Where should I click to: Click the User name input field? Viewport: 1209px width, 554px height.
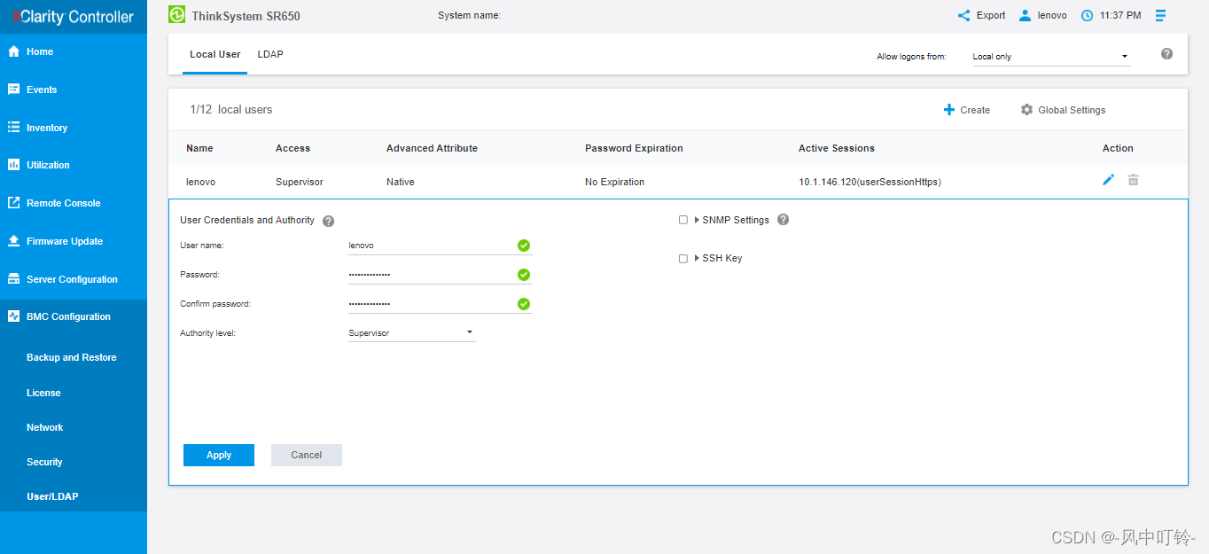430,246
